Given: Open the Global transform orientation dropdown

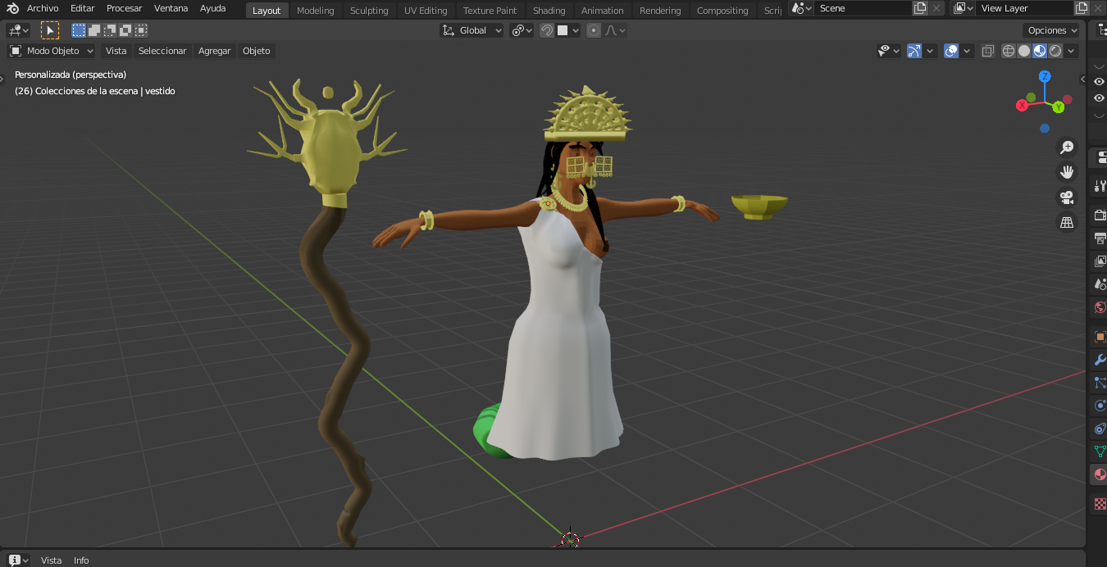Looking at the screenshot, I should click(472, 30).
